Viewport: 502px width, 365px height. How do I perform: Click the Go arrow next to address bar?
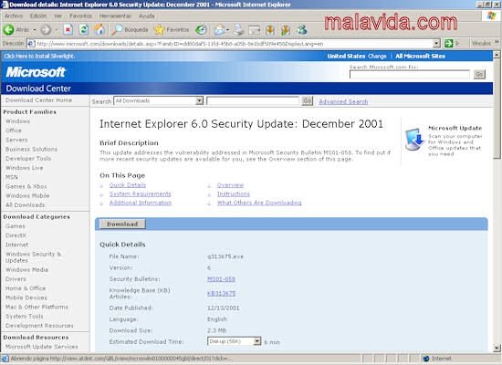pos(449,43)
